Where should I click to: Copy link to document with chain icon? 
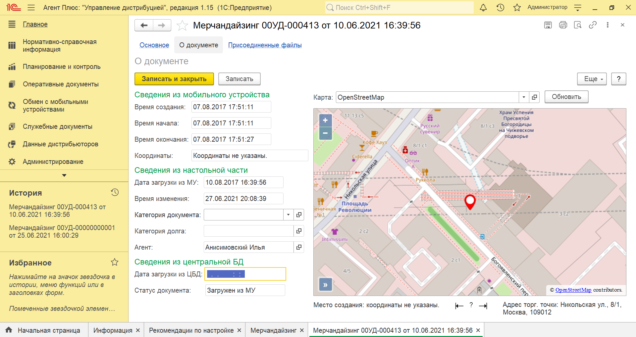click(x=593, y=25)
